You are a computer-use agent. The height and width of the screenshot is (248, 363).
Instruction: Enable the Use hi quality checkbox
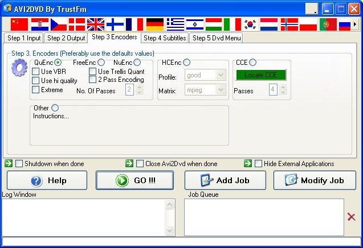35,80
